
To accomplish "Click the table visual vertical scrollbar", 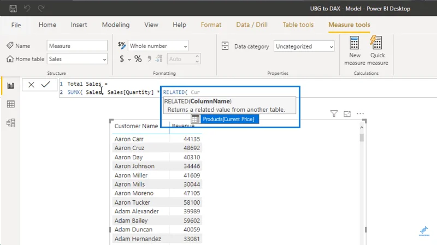I will 362,138.
